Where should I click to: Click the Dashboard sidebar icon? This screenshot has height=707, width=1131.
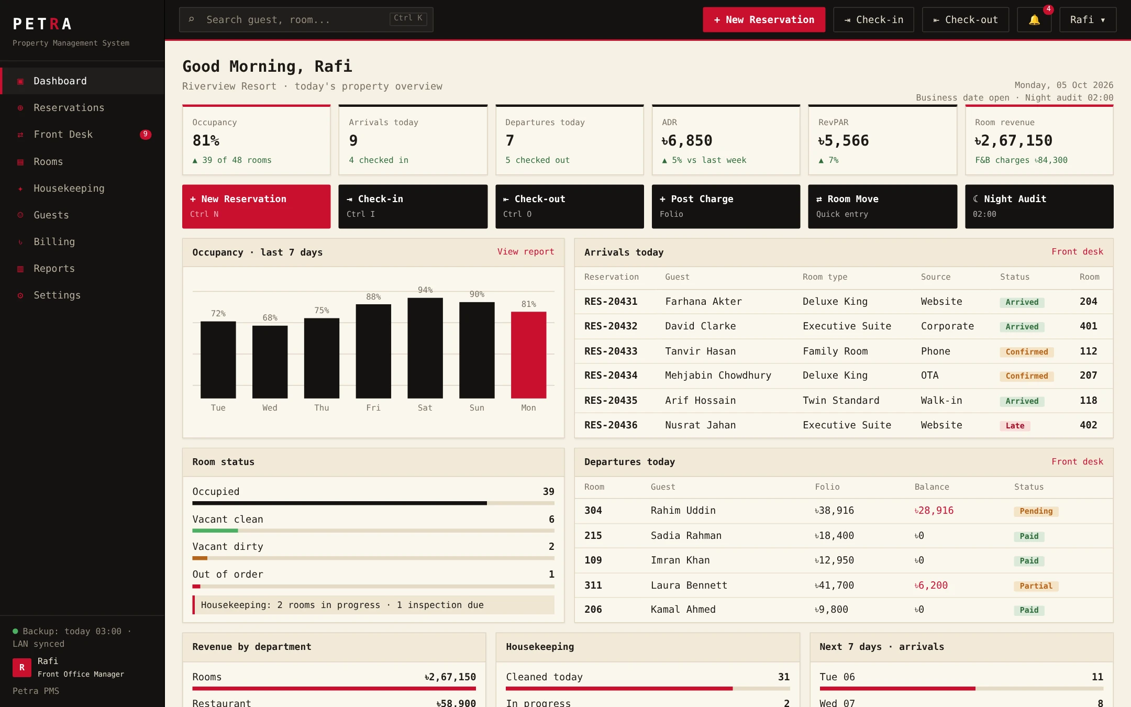20,81
